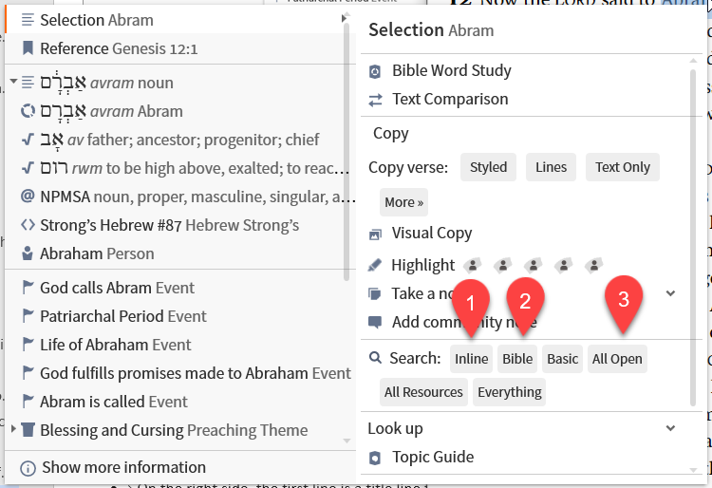Open Bible Word Study
The height and width of the screenshot is (488, 712).
[x=452, y=71]
